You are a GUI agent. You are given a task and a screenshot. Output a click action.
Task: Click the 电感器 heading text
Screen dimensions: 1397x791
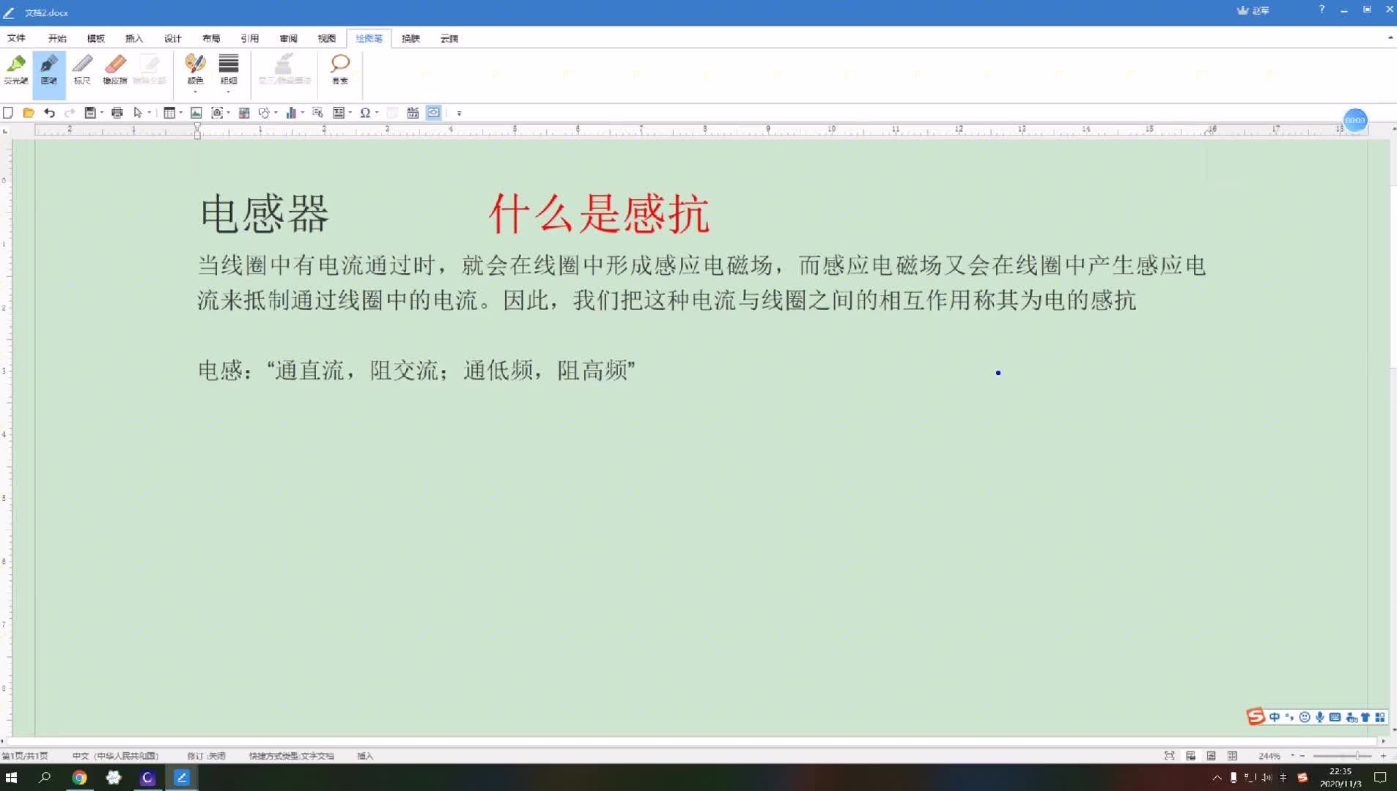264,214
